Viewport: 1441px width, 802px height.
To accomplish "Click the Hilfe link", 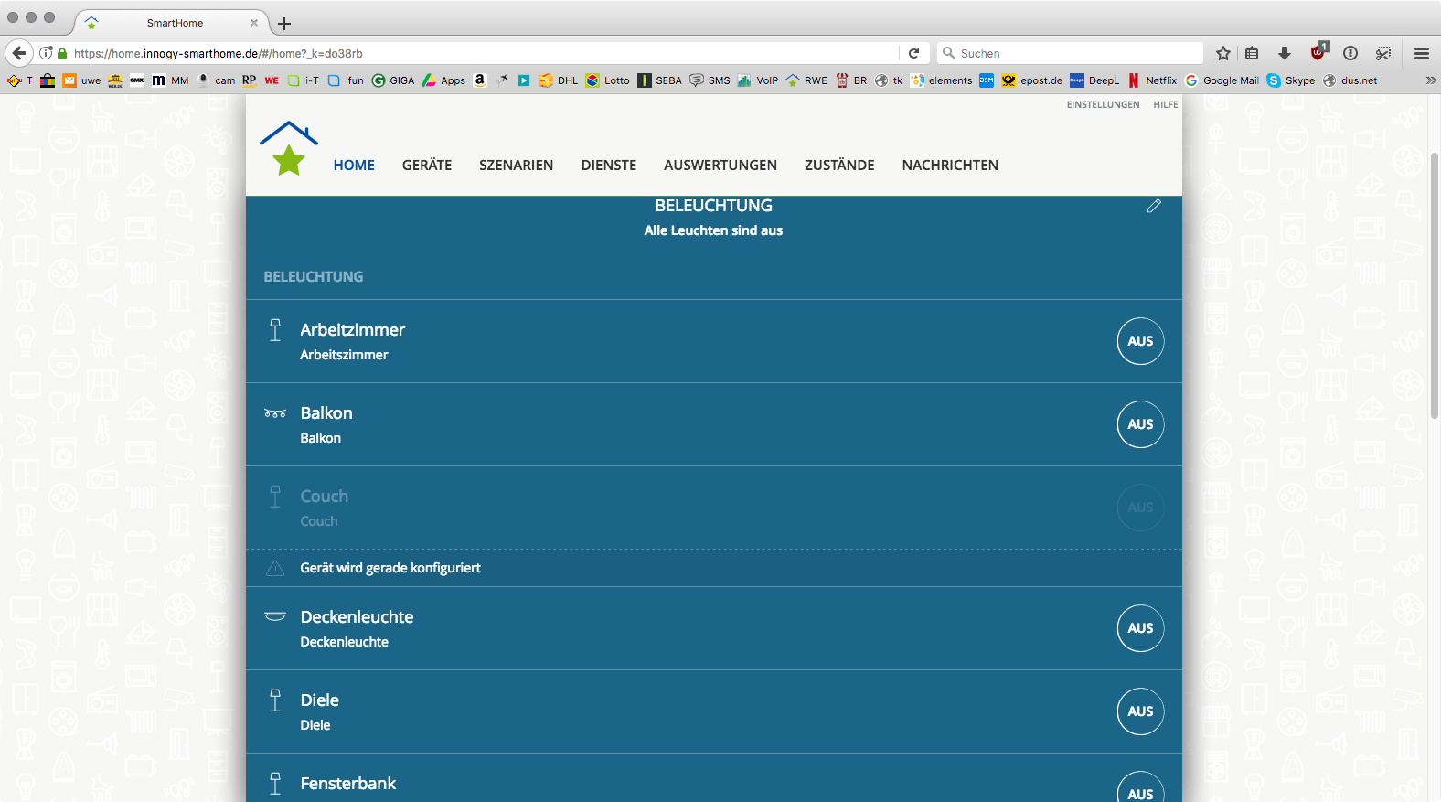I will [1165, 105].
